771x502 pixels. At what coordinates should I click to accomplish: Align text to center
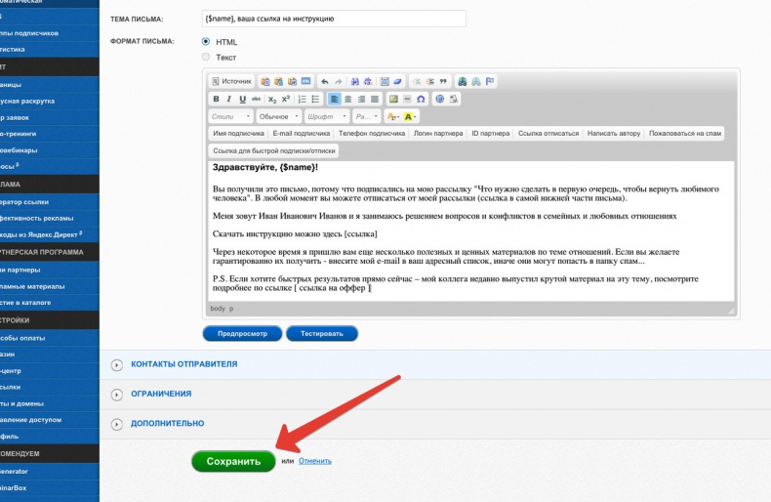347,99
